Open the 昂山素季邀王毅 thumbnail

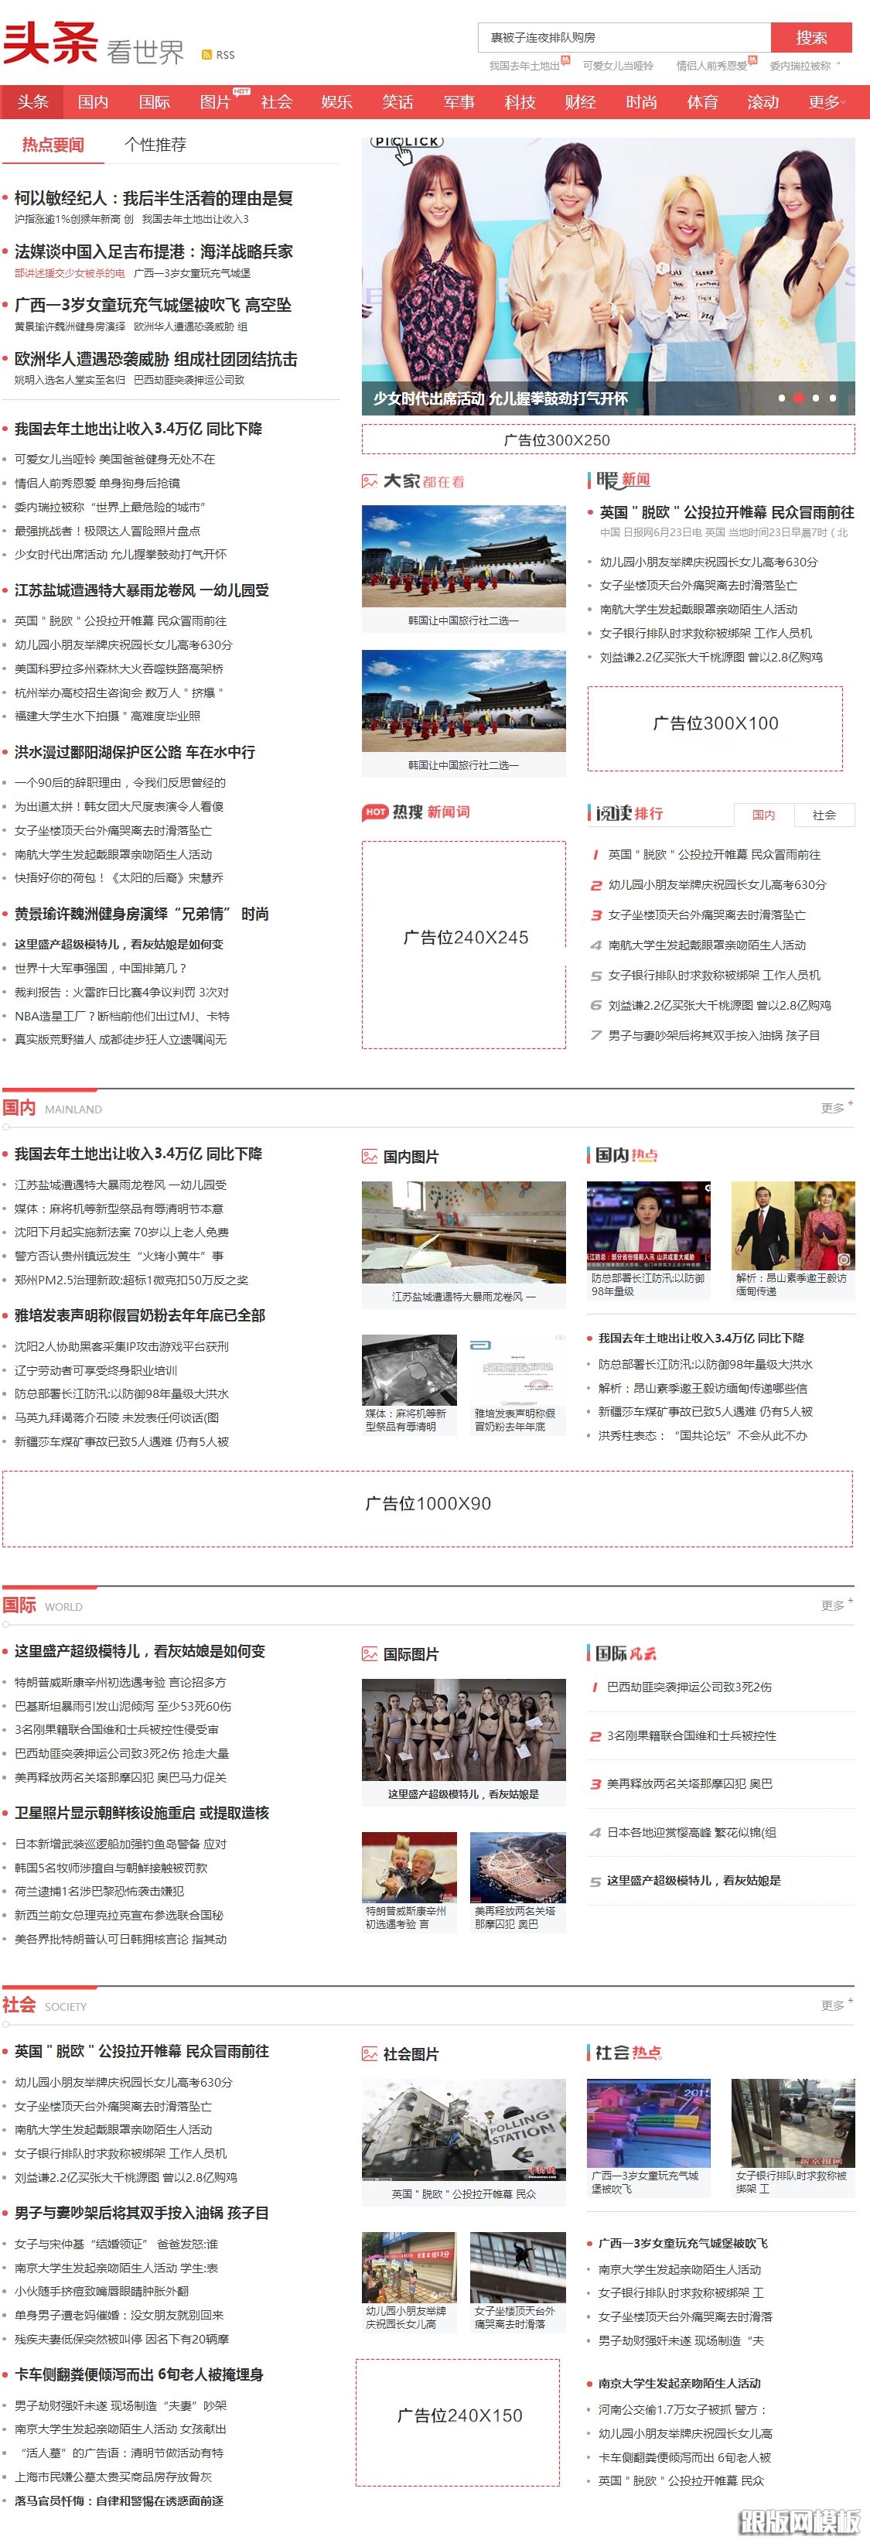(x=793, y=1225)
